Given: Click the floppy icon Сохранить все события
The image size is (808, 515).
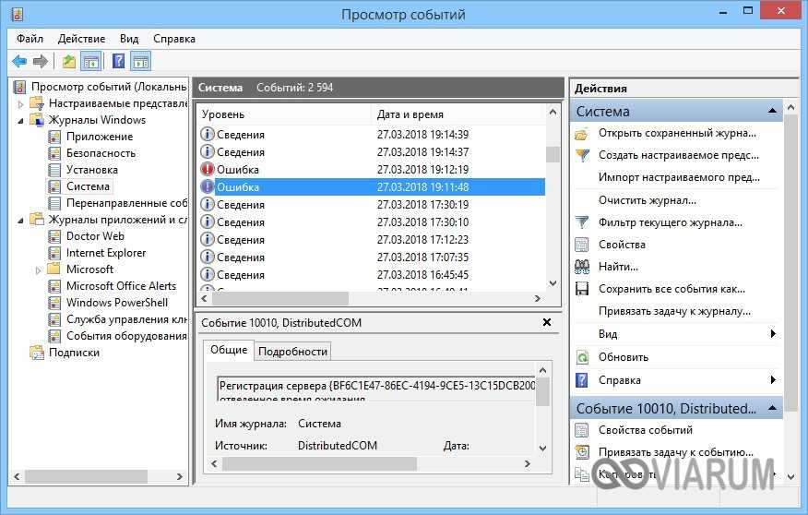Looking at the screenshot, I should 582,289.
